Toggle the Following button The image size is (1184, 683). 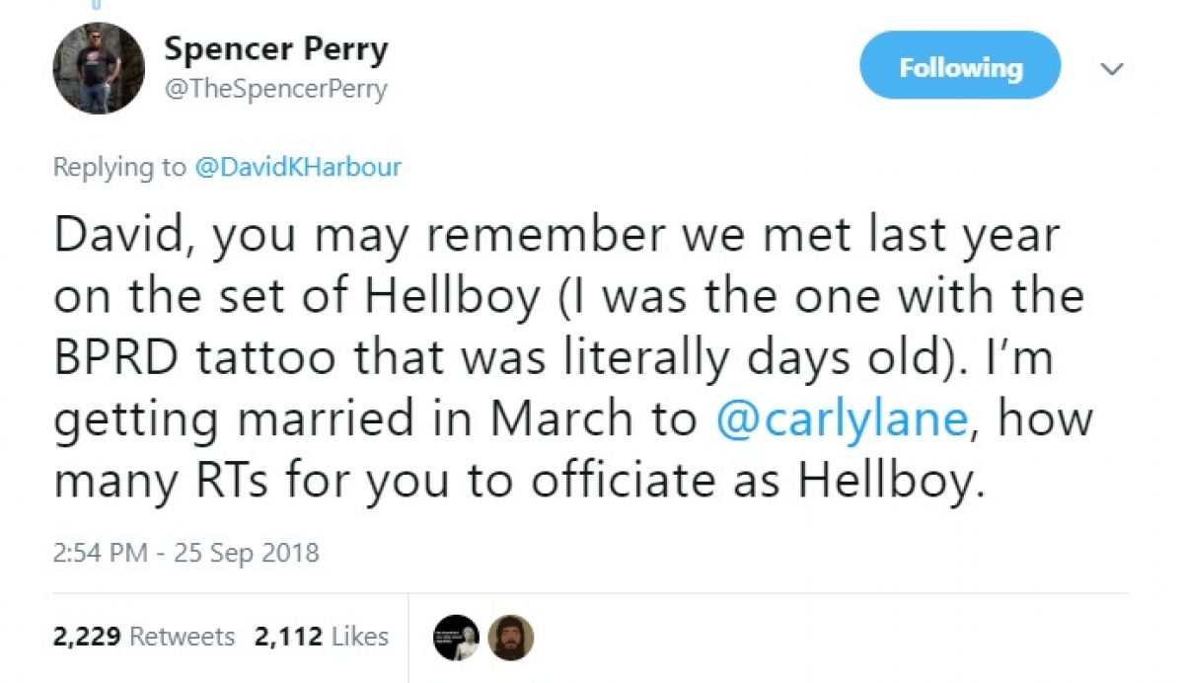[x=960, y=67]
